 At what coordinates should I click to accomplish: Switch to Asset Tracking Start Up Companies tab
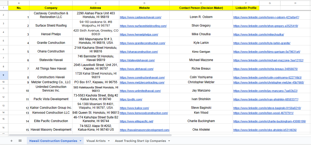point(140,141)
